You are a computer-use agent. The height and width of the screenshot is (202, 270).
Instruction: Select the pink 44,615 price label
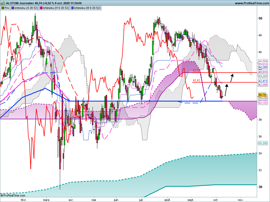263,64
